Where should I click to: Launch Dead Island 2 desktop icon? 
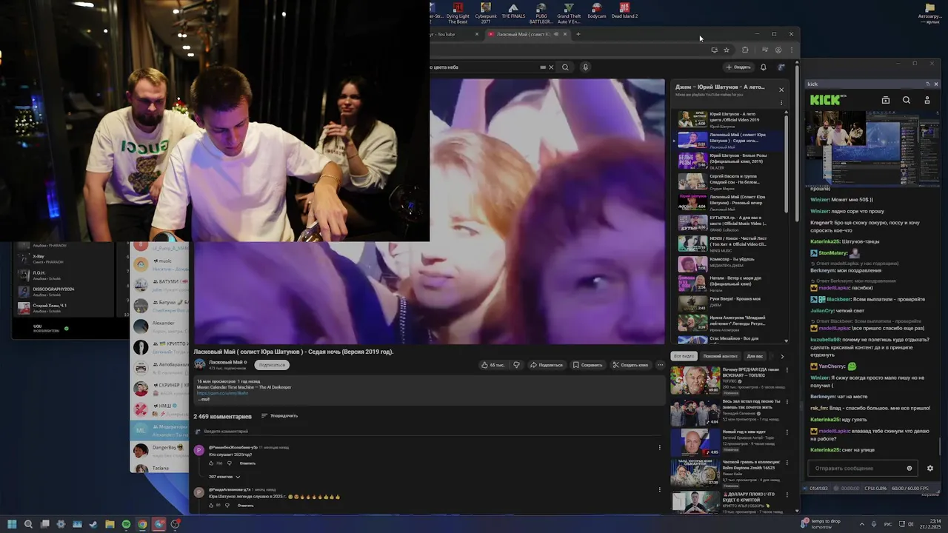tap(624, 10)
